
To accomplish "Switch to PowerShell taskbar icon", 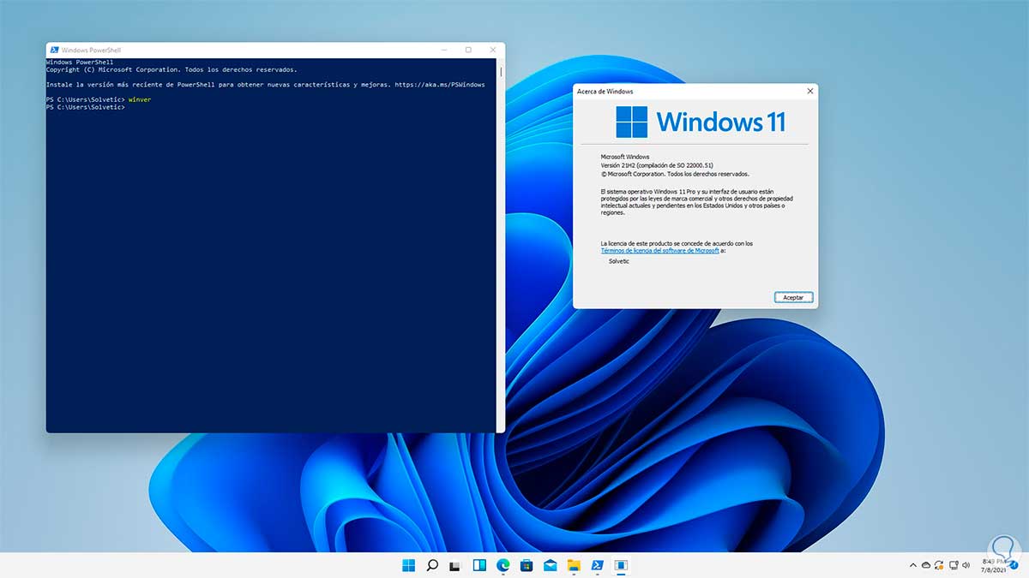I will click(x=598, y=565).
